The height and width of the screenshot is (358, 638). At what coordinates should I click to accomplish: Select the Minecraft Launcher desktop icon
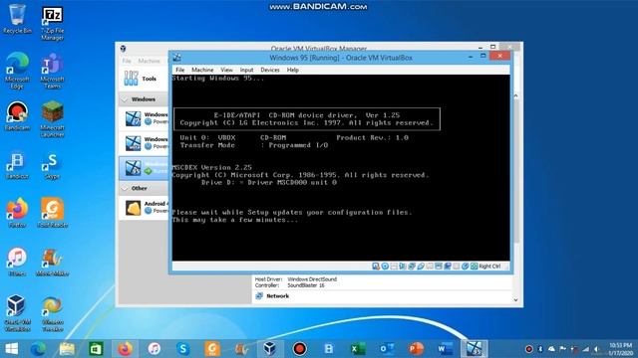tap(52, 119)
